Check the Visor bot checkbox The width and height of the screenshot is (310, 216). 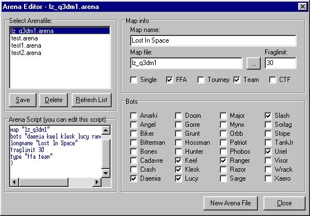(269, 160)
